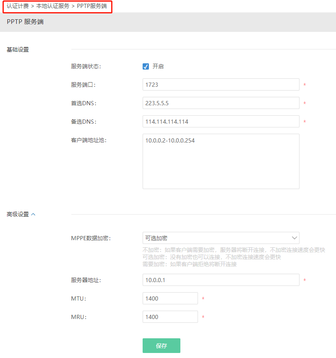Image resolution: width=336 pixels, height=358 pixels.
Task: Click the 服务端状态 field label
Action: (86, 66)
